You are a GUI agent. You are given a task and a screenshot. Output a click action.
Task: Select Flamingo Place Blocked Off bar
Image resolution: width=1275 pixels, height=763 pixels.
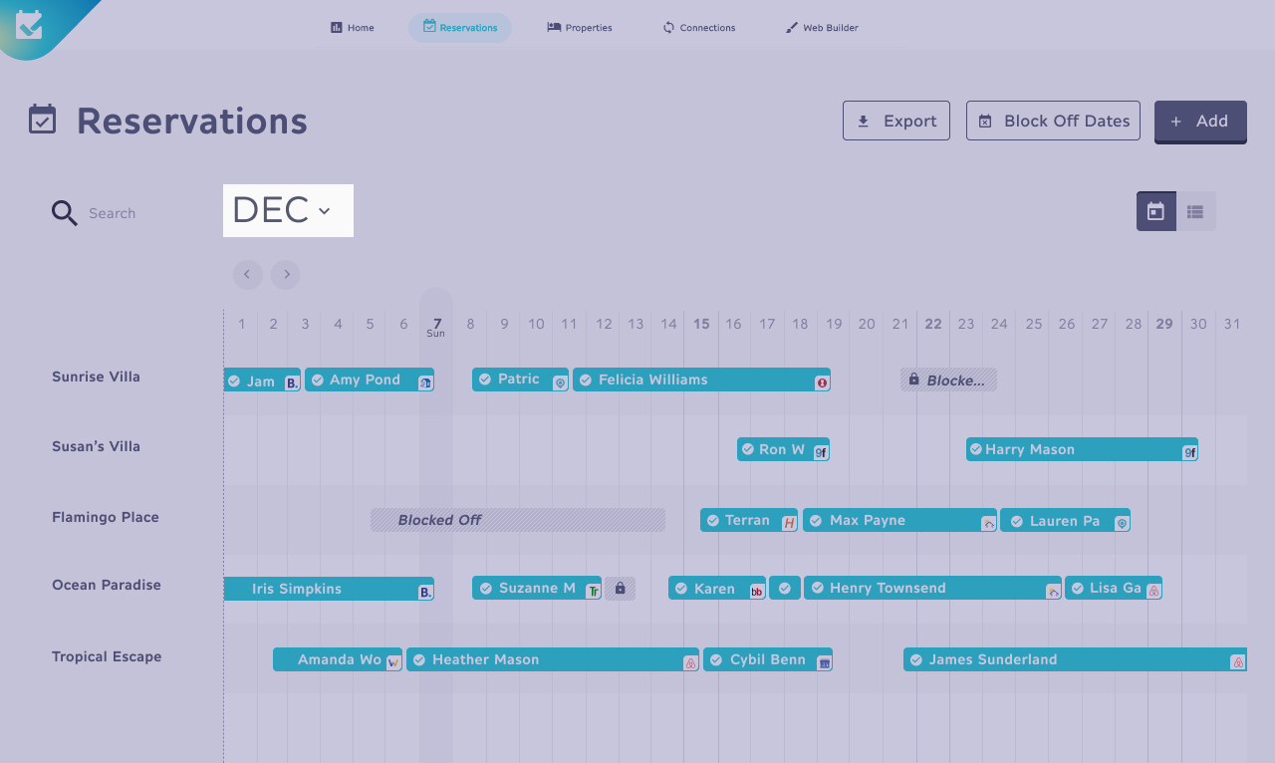(x=518, y=520)
